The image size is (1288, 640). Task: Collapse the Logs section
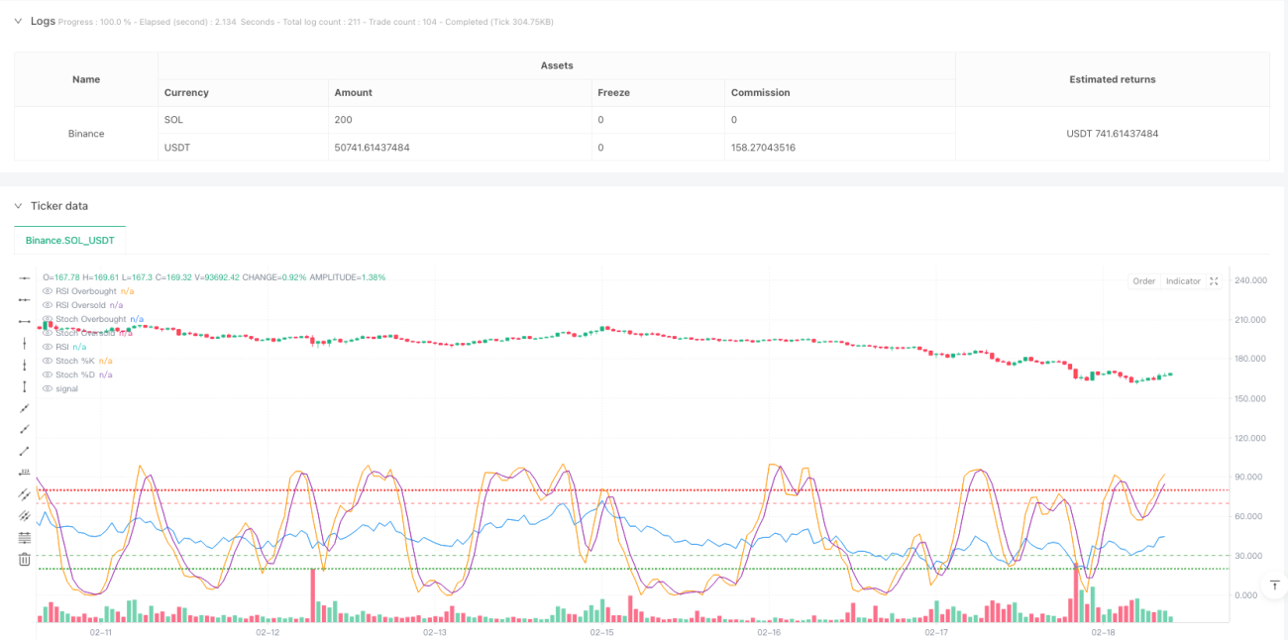coord(17,21)
